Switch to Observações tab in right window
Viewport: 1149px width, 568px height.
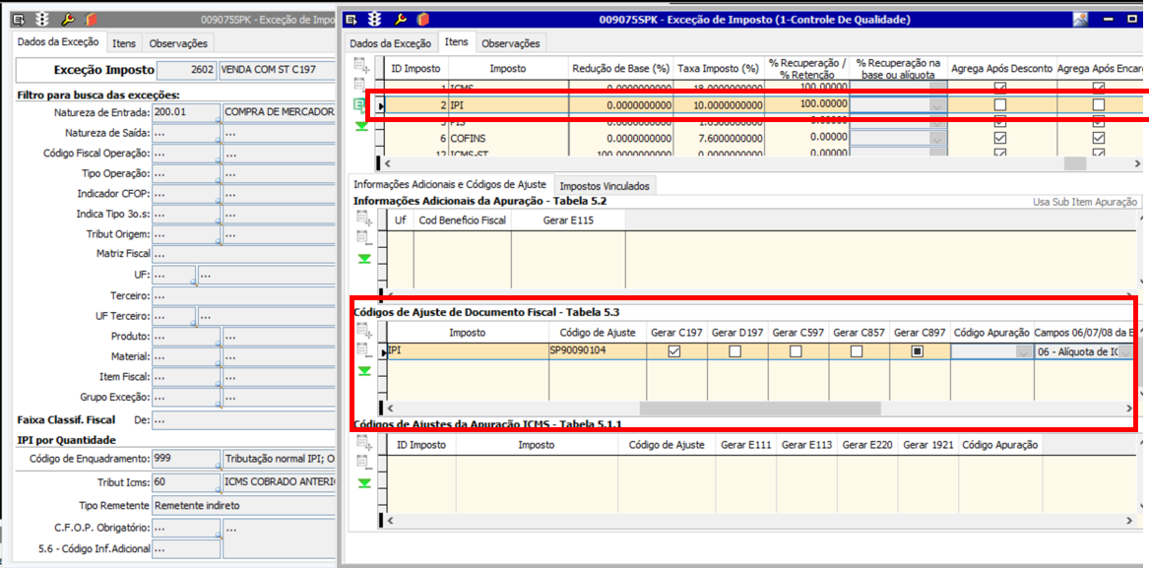(510, 43)
